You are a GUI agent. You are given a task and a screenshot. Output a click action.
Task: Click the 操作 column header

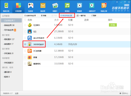(x=110, y=20)
